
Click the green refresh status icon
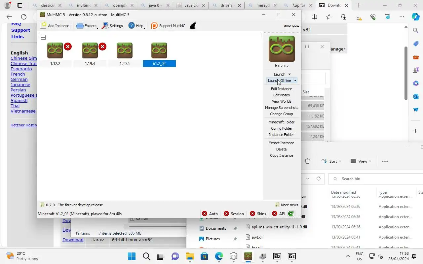[x=291, y=214]
